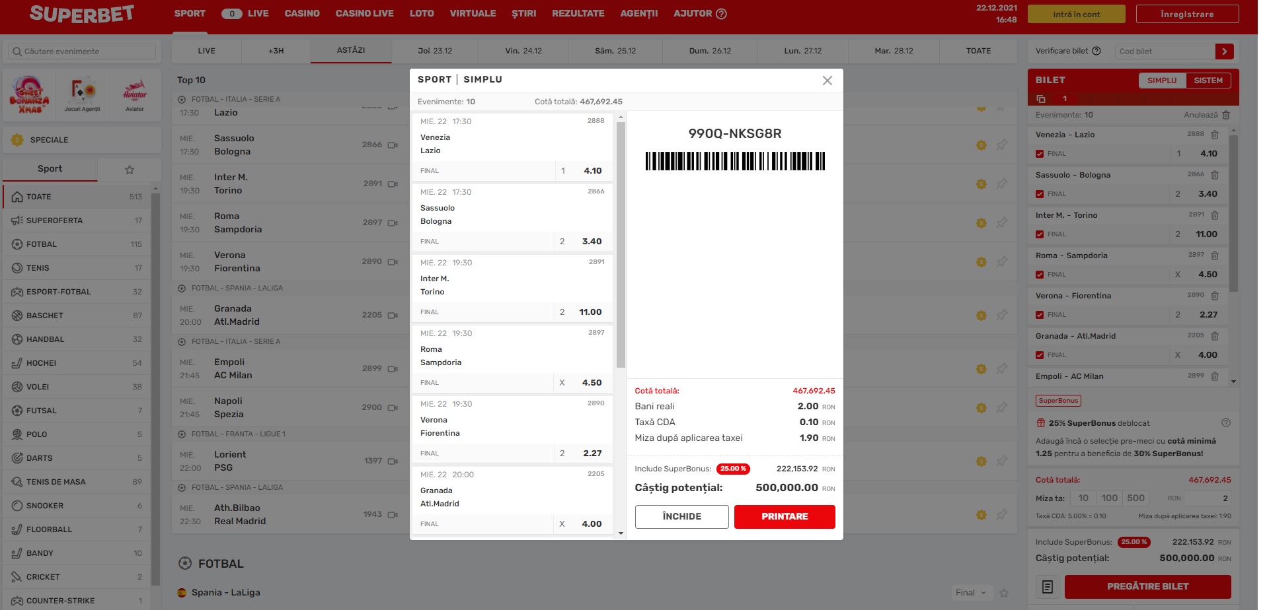Open the Final market dropdown
The height and width of the screenshot is (610, 1269).
click(x=971, y=593)
